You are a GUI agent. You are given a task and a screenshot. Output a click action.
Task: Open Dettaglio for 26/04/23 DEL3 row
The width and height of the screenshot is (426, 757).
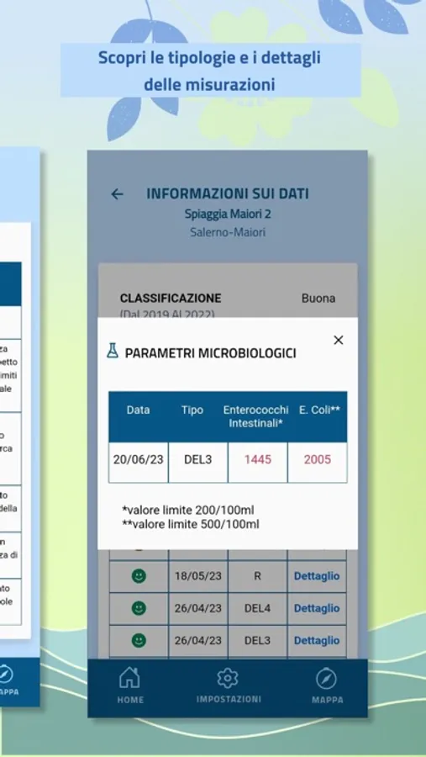click(x=317, y=641)
